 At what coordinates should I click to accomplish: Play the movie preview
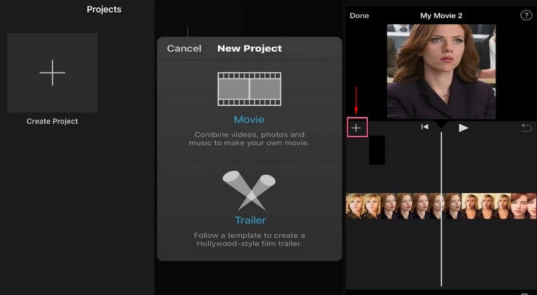(x=463, y=128)
